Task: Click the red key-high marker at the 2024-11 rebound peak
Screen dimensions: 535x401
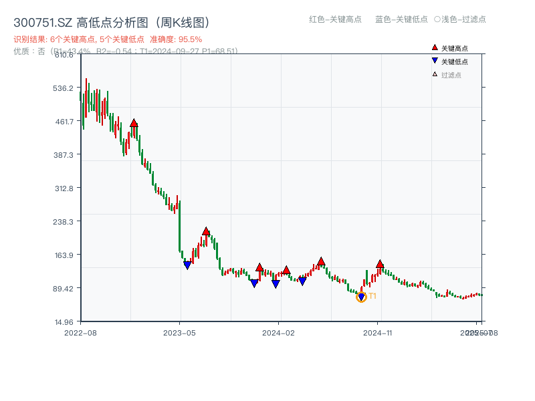Action: coord(379,264)
